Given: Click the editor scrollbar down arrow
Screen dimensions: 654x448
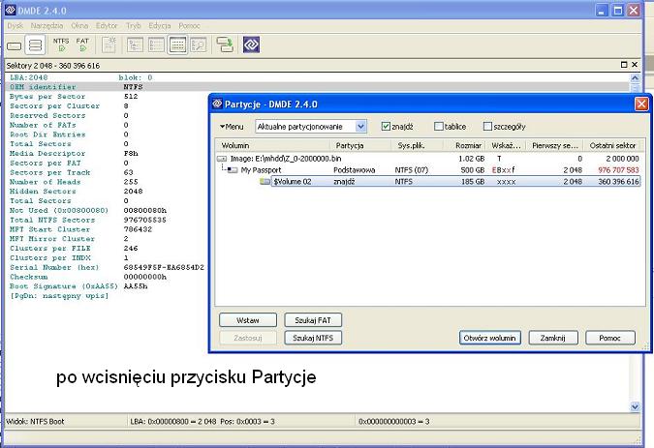Looking at the screenshot, I should tap(635, 406).
